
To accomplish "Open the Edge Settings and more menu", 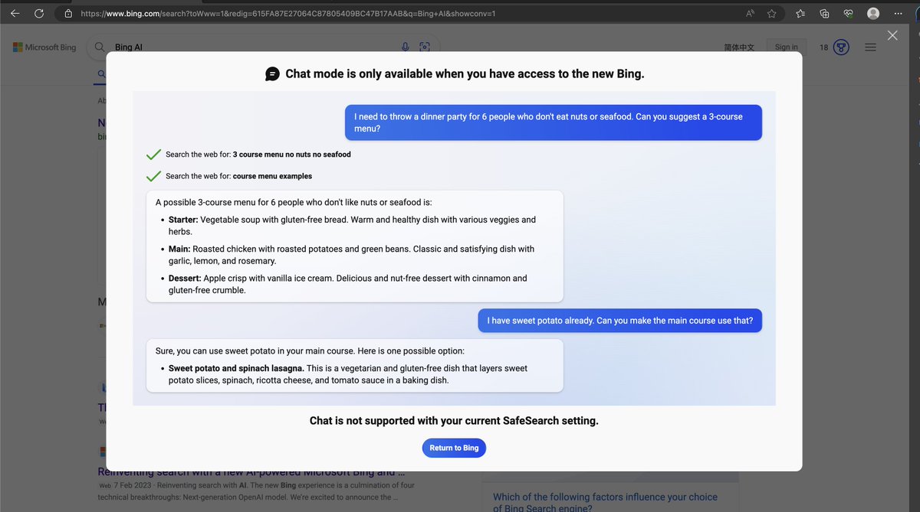I will coord(898,14).
